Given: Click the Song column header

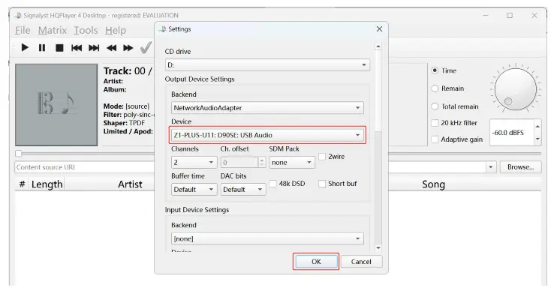Looking at the screenshot, I should tap(433, 184).
